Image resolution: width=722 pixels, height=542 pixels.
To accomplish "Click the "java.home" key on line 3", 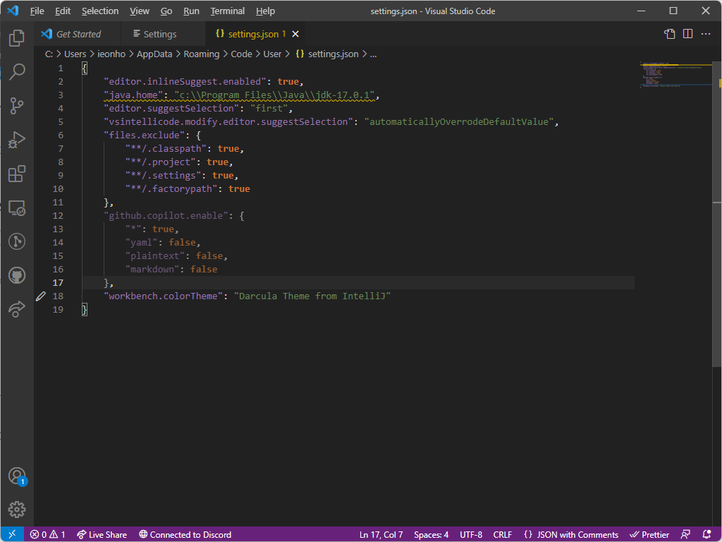I will coord(133,95).
